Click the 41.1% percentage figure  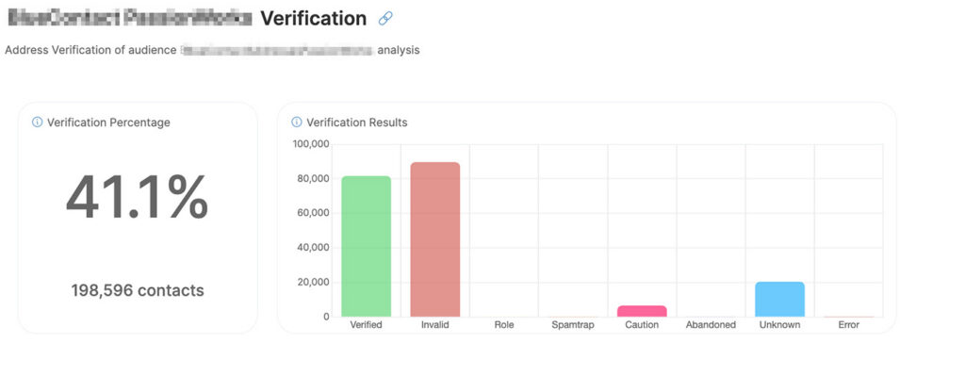tap(138, 197)
